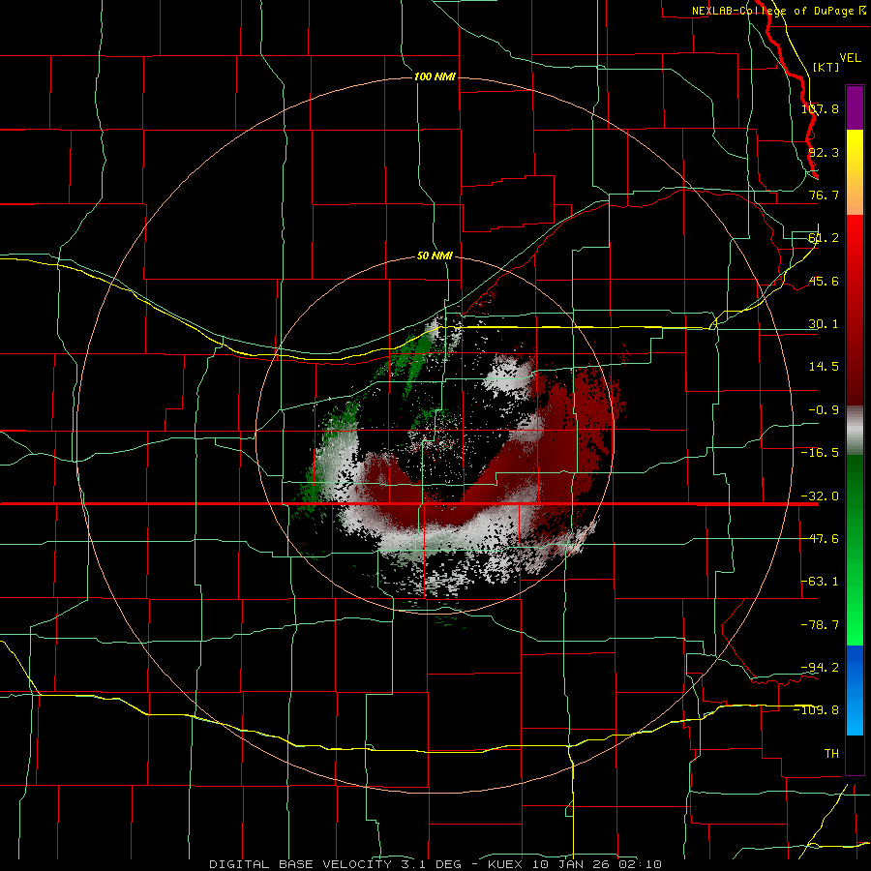Viewport: 871px width, 871px height.
Task: Select the -16.5 value on the velocity scale
Action: [820, 453]
